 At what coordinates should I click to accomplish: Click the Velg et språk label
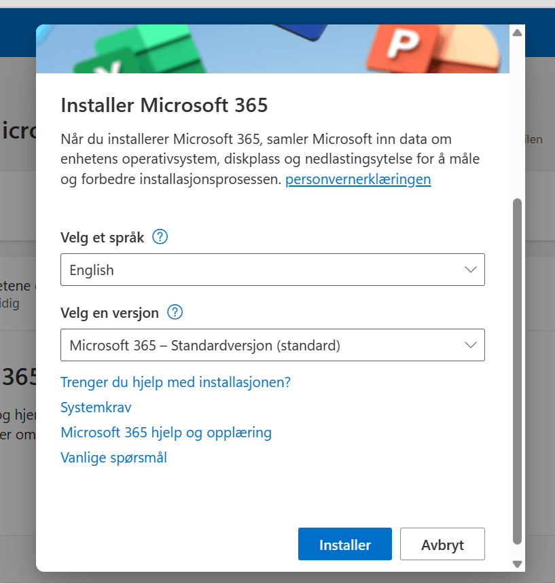coord(103,238)
